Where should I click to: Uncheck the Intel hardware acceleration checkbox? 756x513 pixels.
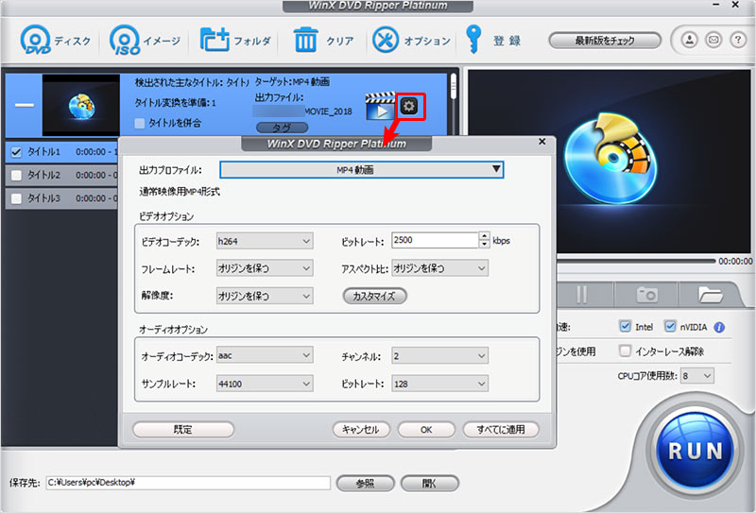pos(625,327)
